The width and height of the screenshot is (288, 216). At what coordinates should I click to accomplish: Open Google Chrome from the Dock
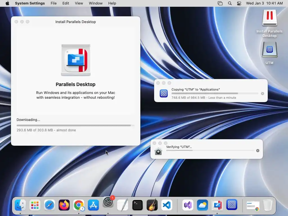[x=79, y=205]
